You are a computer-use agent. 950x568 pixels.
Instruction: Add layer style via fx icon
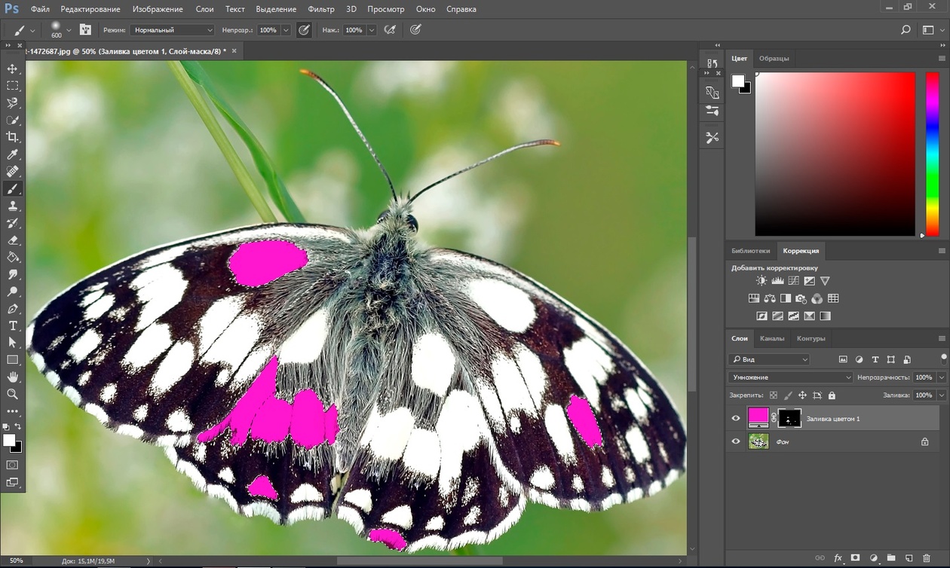[838, 558]
